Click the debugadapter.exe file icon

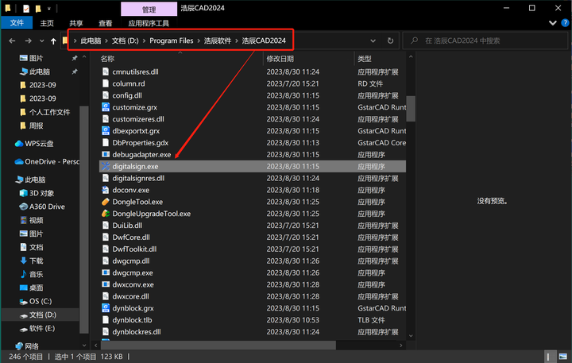click(x=106, y=155)
